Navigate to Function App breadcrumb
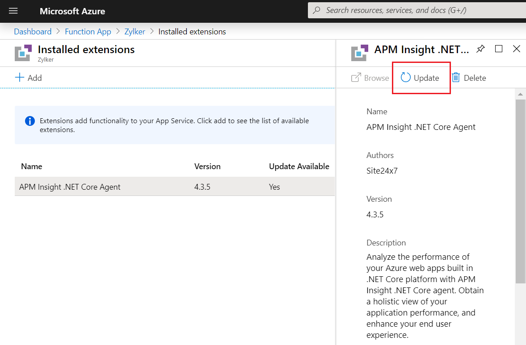526x345 pixels. 88,32
